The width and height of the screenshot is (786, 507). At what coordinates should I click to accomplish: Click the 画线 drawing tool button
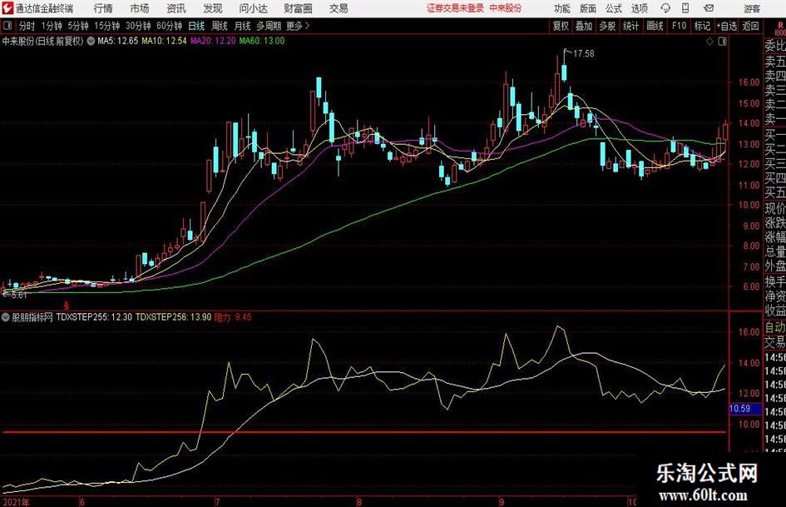655,26
